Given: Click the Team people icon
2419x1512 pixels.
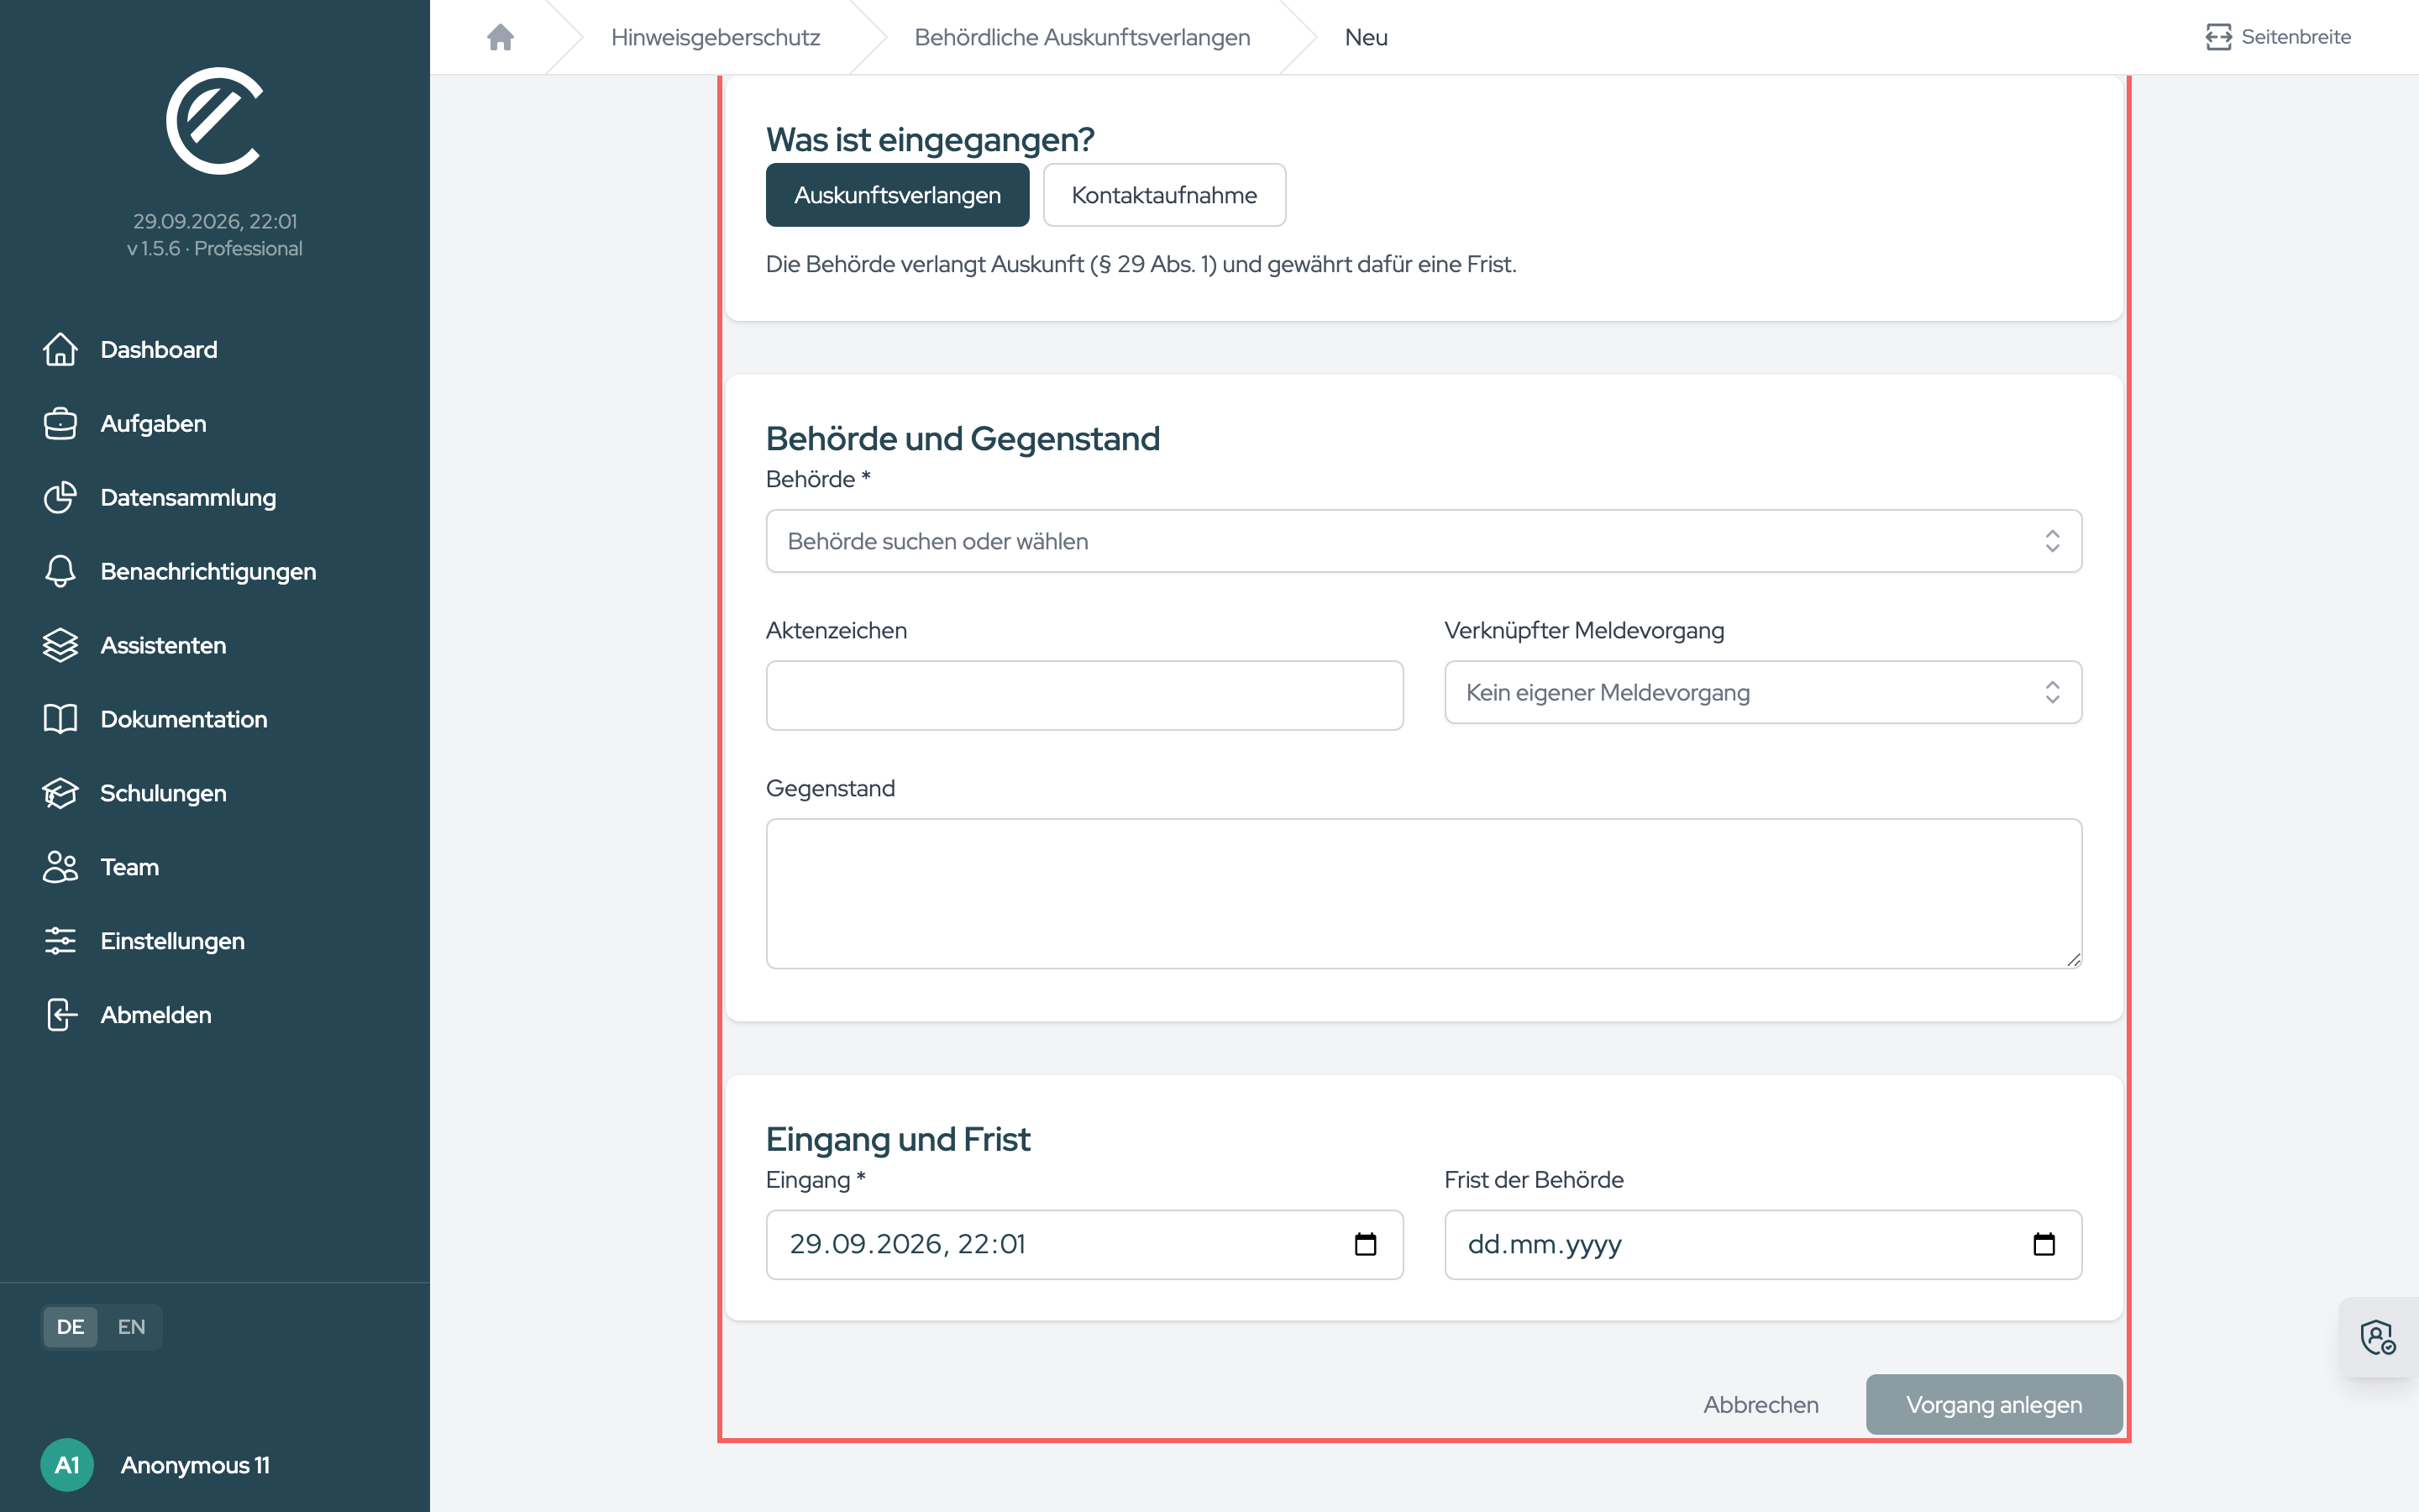Looking at the screenshot, I should point(60,867).
